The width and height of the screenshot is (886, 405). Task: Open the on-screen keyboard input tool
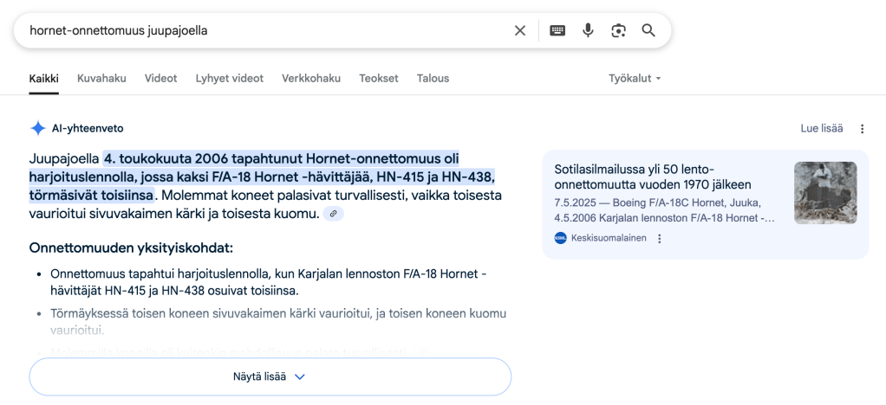pyautogui.click(x=557, y=30)
